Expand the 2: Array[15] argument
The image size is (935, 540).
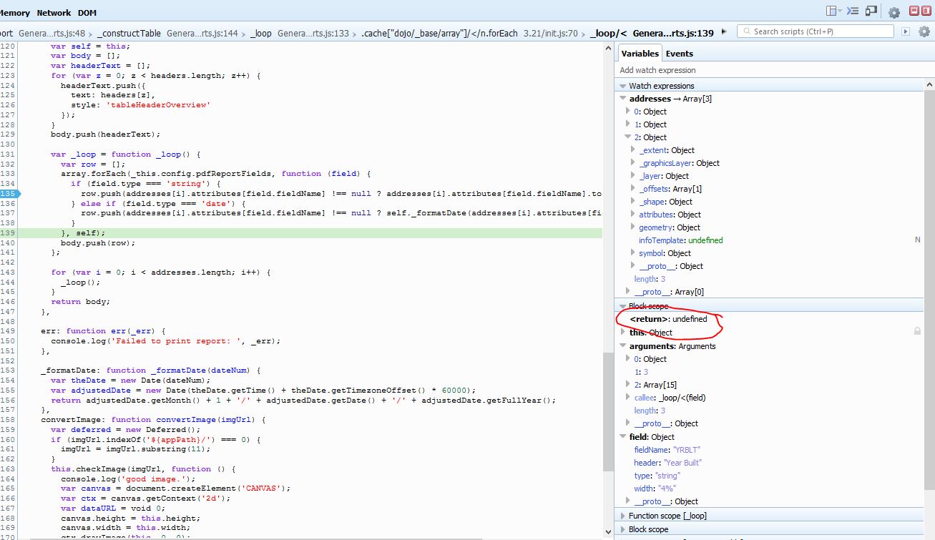coord(629,385)
